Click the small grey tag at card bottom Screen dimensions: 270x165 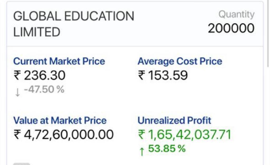[x=22, y=164]
